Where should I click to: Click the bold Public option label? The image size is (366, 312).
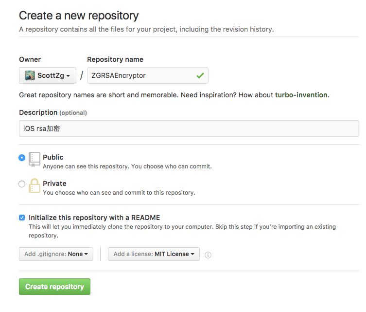[53, 157]
